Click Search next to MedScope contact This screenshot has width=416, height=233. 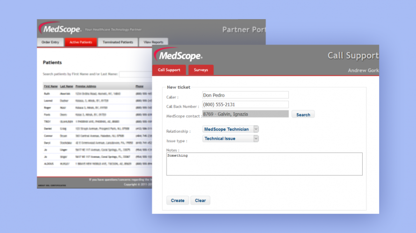click(303, 115)
